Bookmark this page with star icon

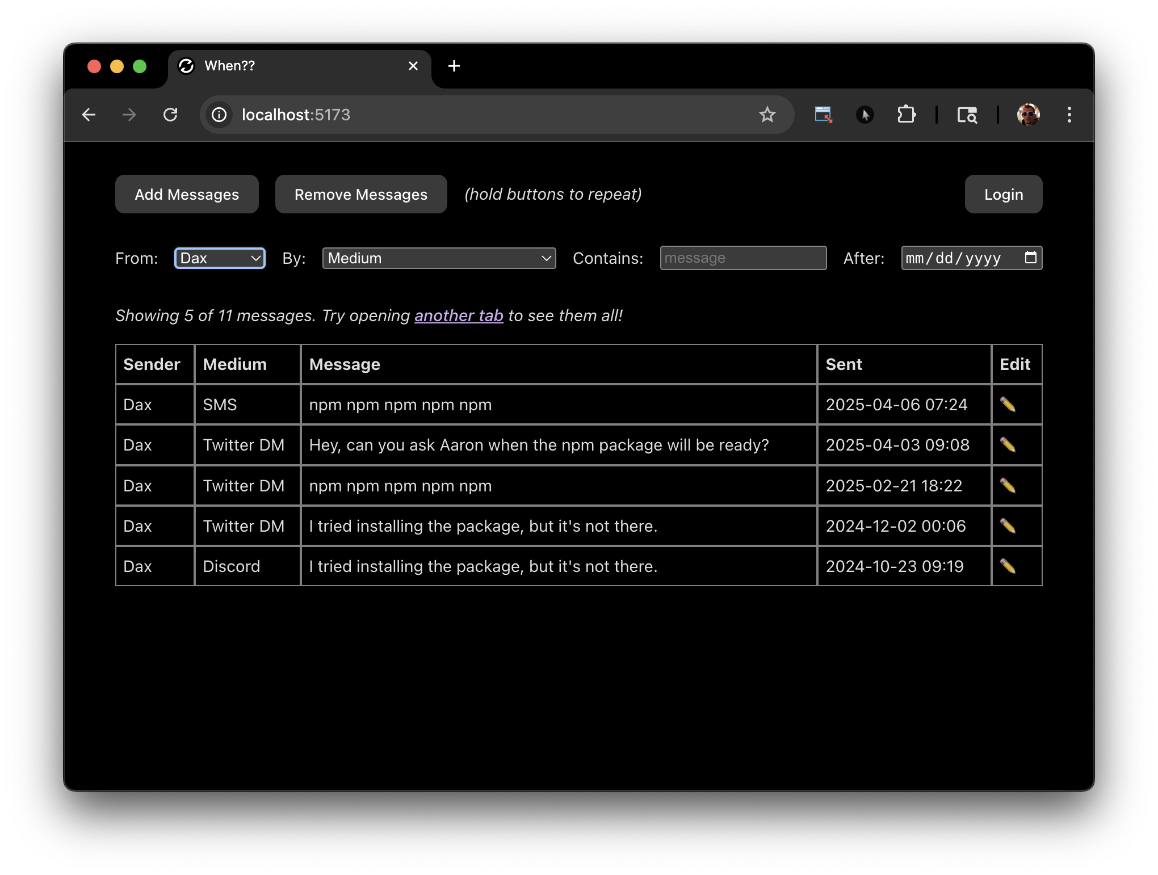pyautogui.click(x=767, y=115)
